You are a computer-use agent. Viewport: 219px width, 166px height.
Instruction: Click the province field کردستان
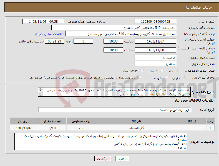point(155,57)
